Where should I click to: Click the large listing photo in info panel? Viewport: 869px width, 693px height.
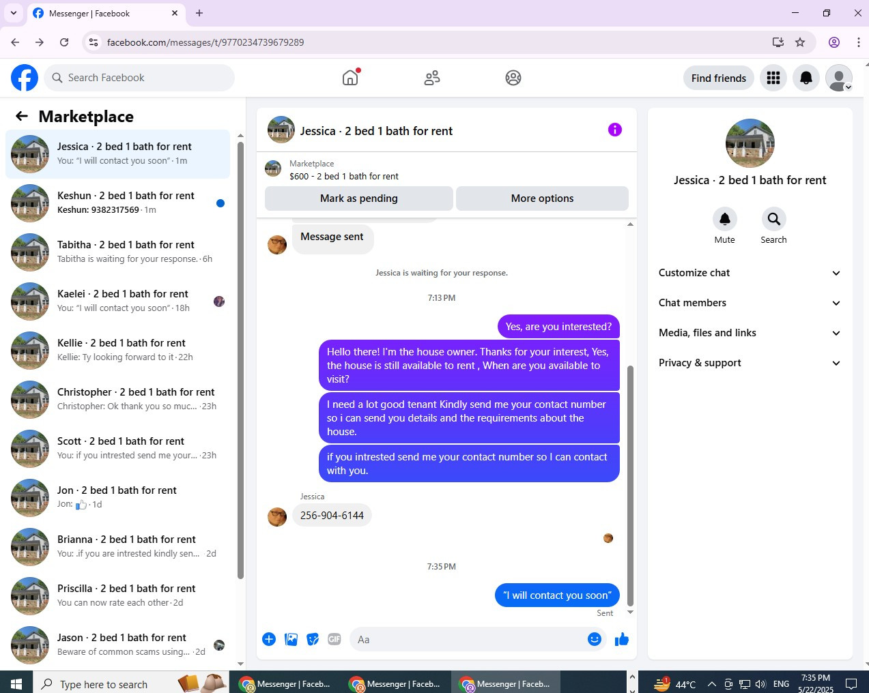(750, 143)
